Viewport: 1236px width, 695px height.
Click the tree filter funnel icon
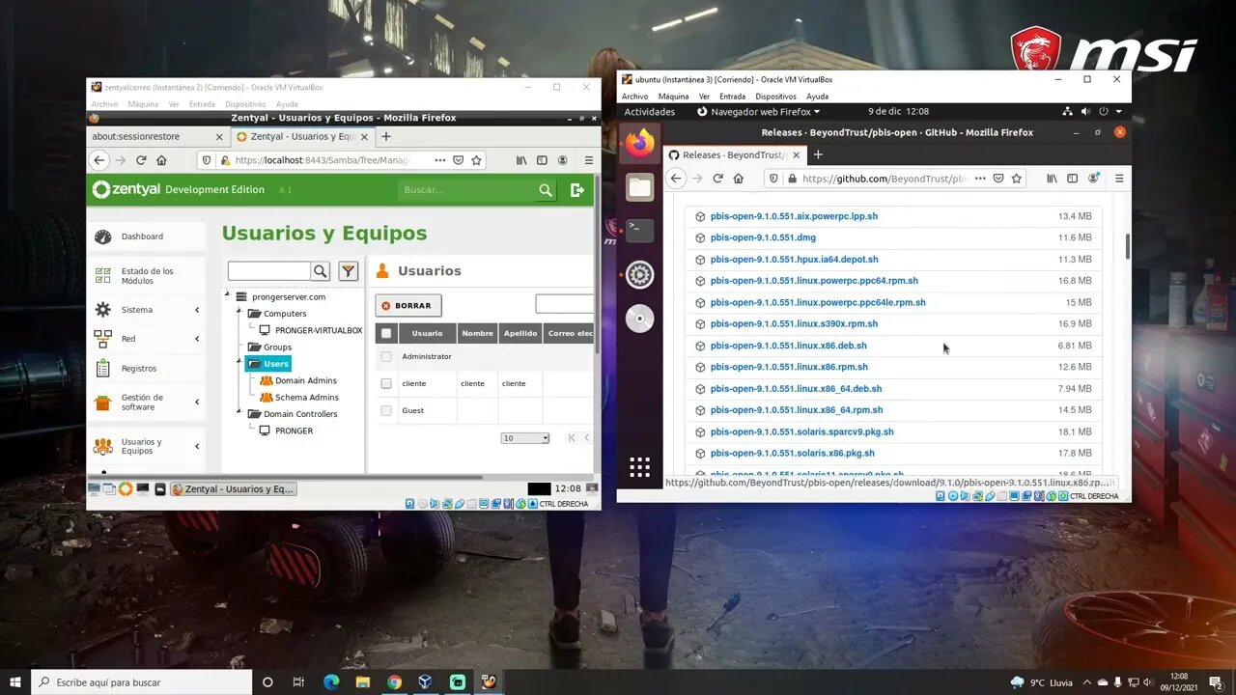[x=349, y=271]
